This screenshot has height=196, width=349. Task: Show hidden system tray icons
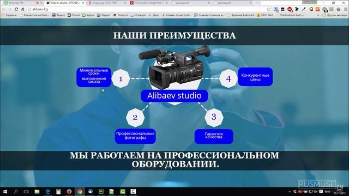point(290,192)
